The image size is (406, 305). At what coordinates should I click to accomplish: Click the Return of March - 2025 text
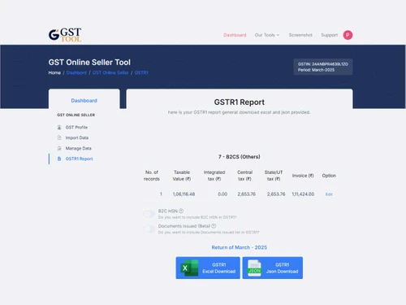tap(240, 247)
